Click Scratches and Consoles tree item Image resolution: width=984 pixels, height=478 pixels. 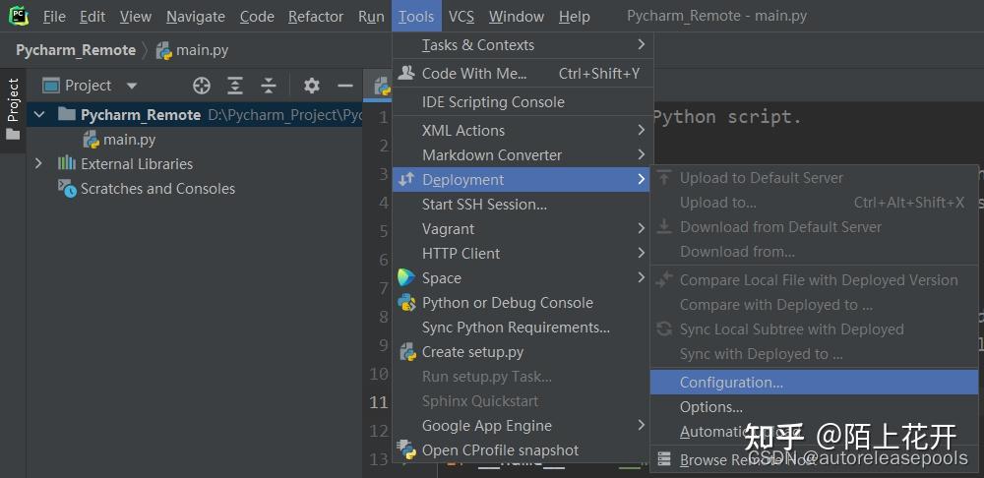(157, 189)
